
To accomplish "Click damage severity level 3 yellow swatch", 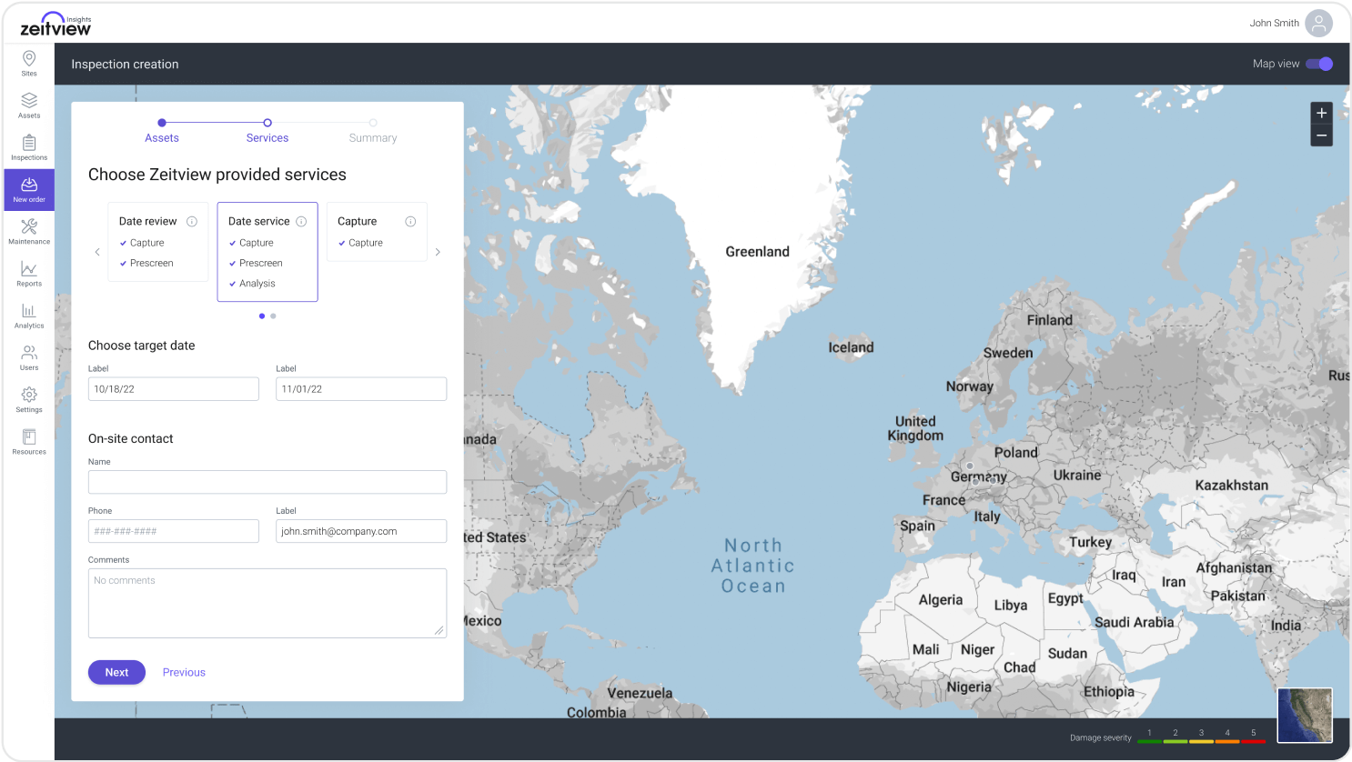I will [1201, 741].
